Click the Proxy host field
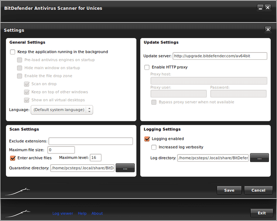The width and height of the screenshot is (277, 221). pyautogui.click(x=209, y=81)
